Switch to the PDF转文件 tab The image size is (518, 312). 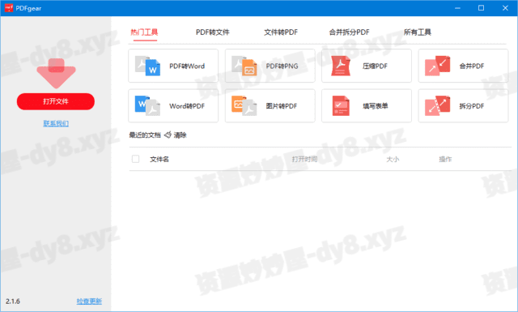212,32
